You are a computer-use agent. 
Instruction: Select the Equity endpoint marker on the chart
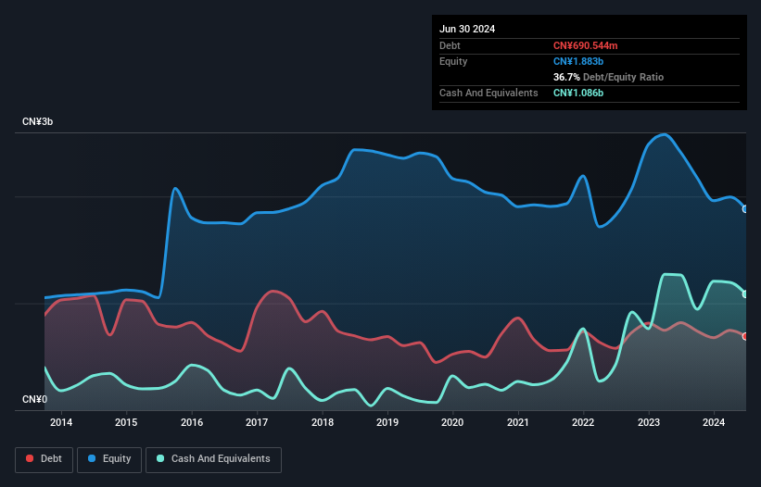tap(745, 209)
